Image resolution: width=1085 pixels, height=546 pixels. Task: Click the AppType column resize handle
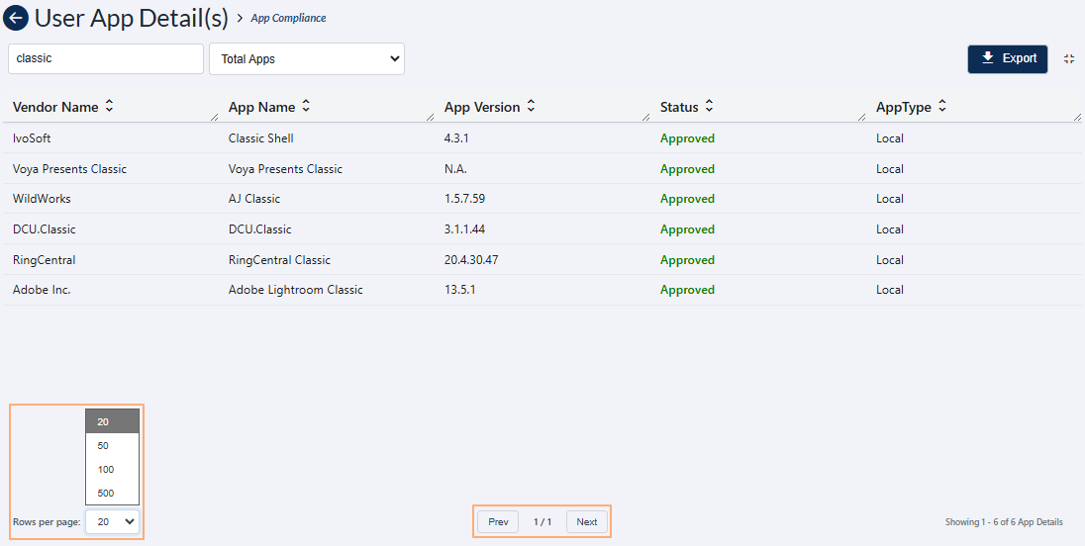1077,118
